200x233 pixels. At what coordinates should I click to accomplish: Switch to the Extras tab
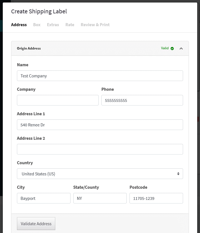point(53,25)
